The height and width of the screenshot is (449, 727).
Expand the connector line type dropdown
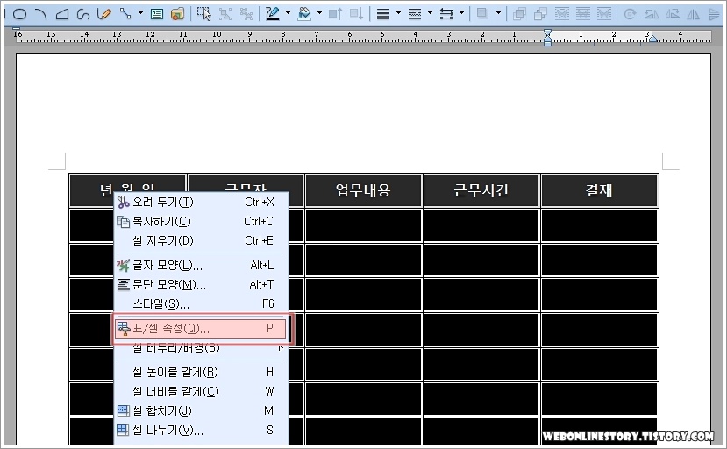140,13
